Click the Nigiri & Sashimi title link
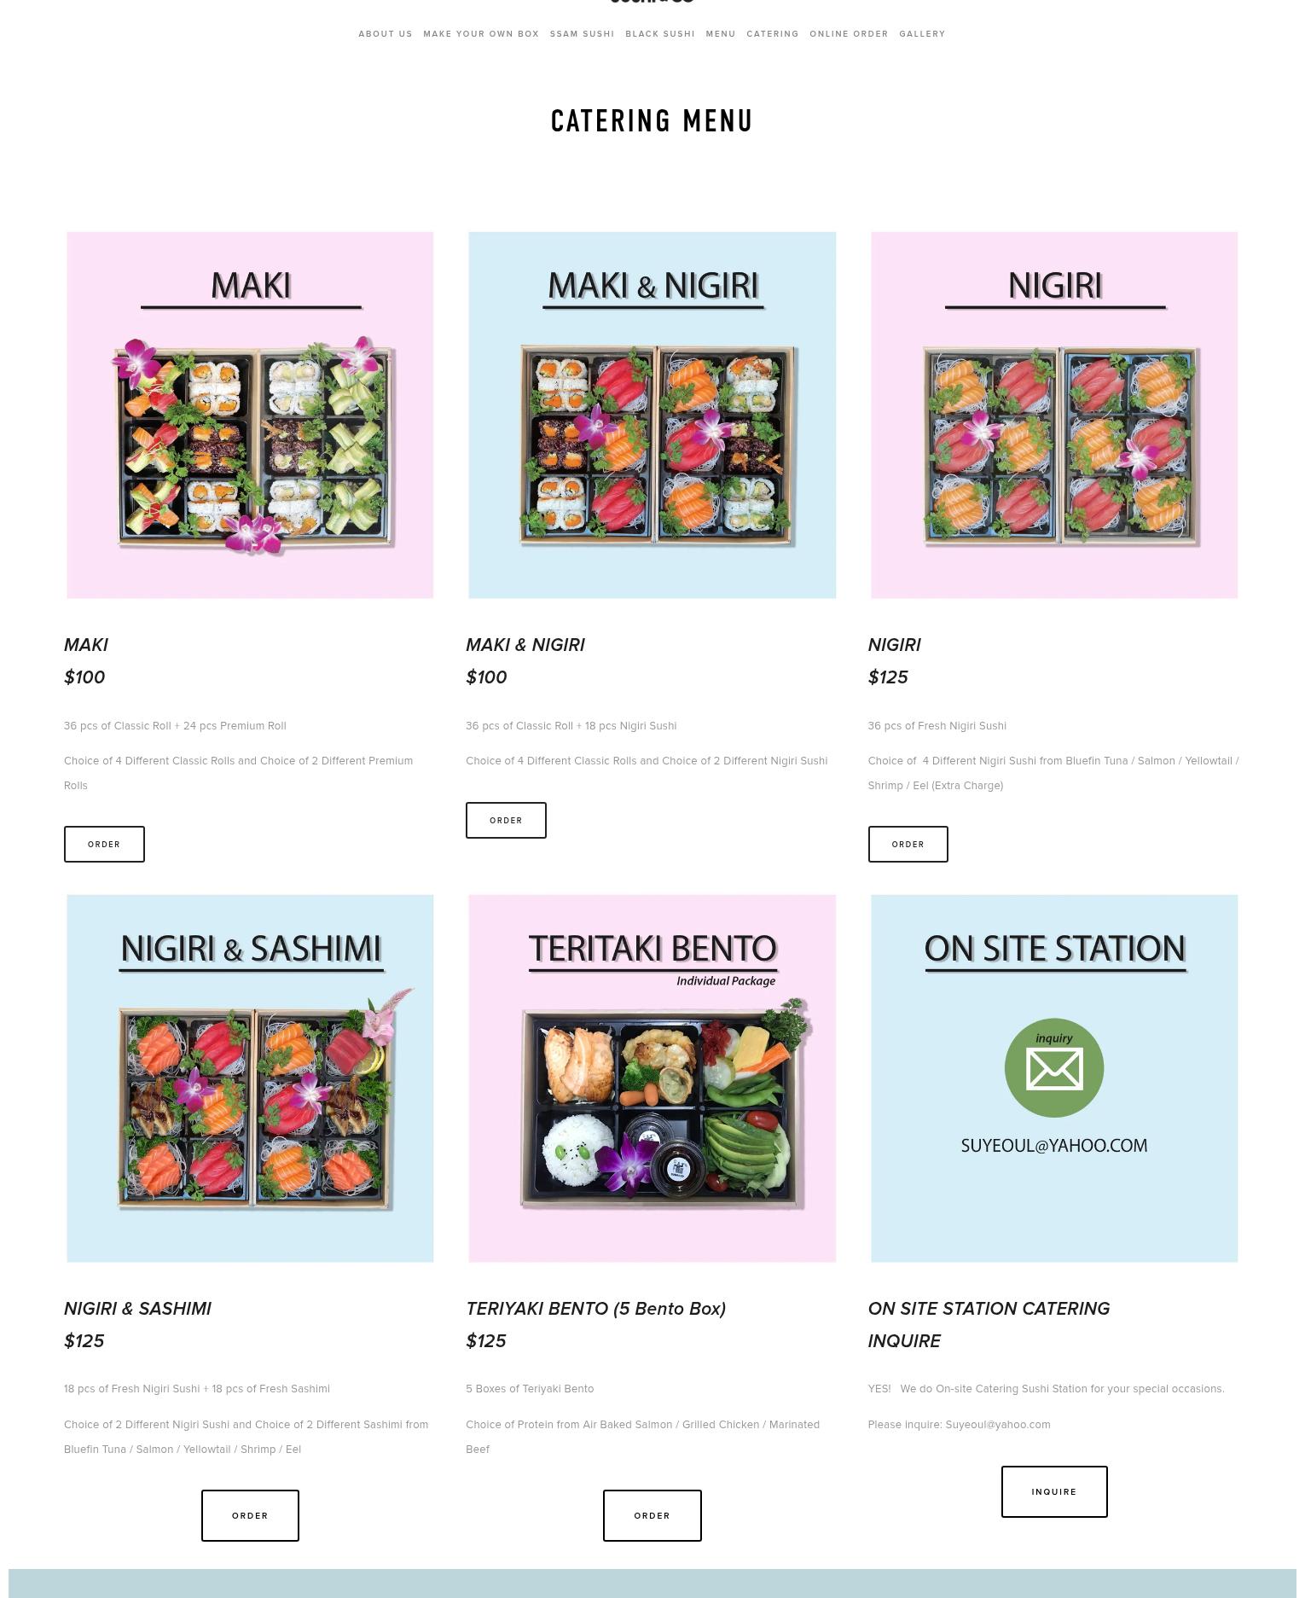 point(137,1308)
